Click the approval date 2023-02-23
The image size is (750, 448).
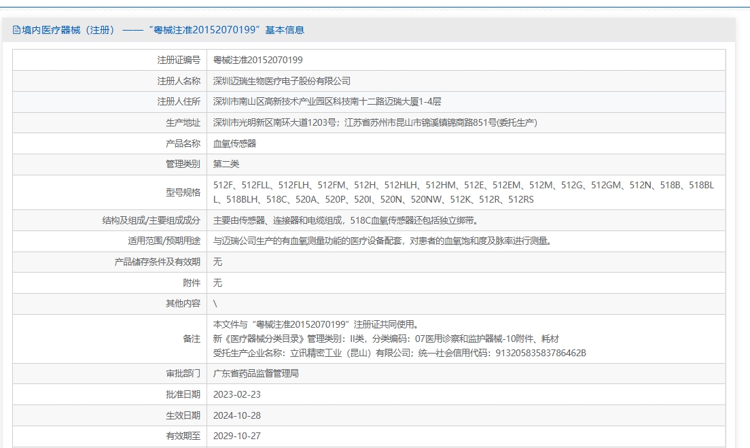coord(237,394)
